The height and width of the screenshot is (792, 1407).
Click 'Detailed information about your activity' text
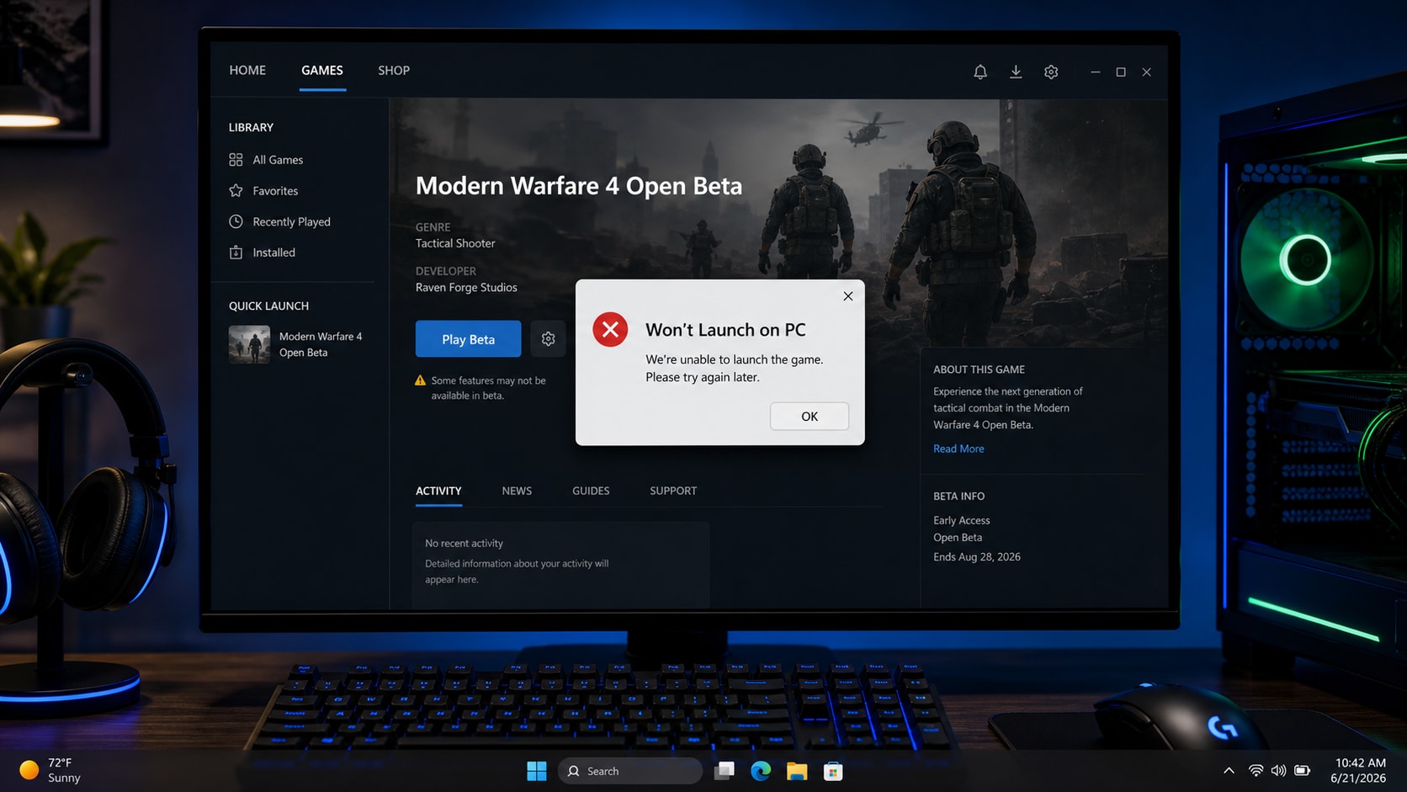(517, 571)
